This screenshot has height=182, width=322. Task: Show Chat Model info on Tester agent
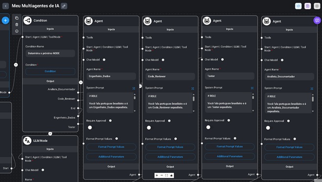click(x=222, y=60)
